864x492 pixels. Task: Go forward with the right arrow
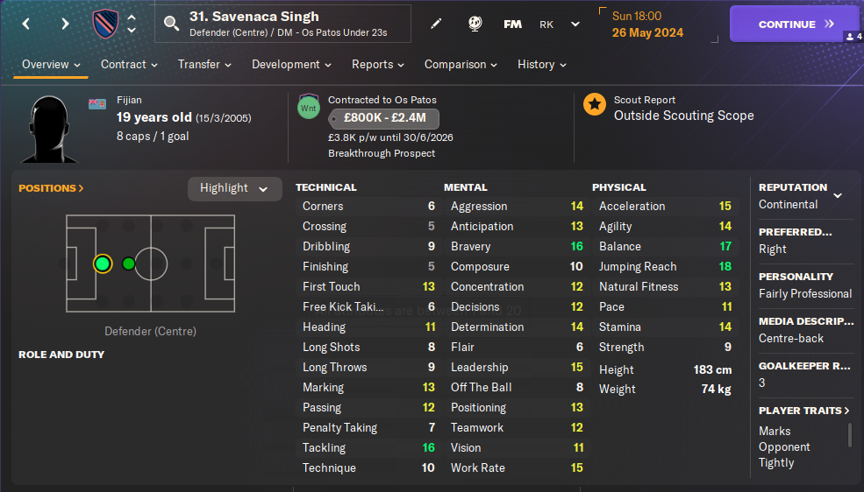coord(65,24)
